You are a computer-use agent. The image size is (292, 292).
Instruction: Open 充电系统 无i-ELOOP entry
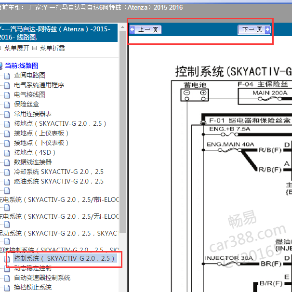pos(59,216)
